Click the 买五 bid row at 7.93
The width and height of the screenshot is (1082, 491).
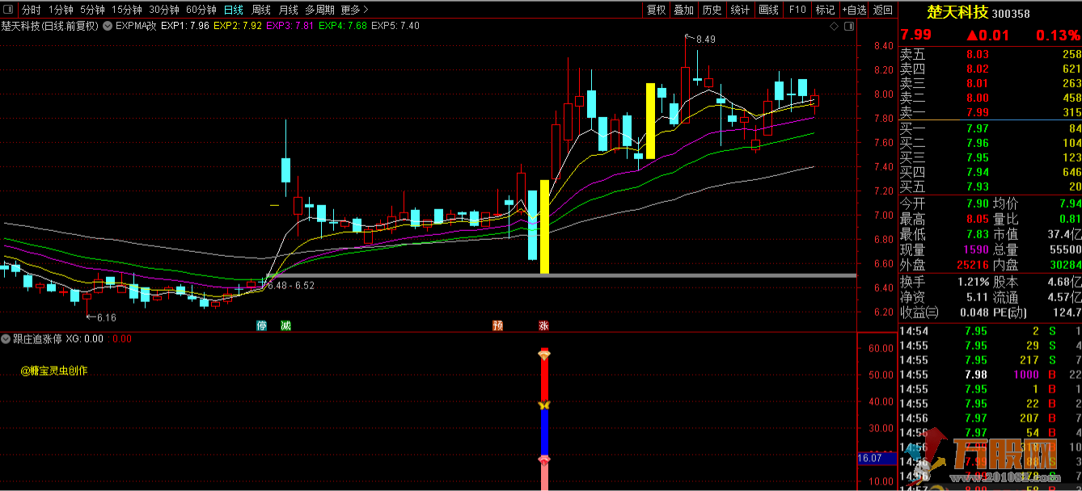(x=991, y=187)
